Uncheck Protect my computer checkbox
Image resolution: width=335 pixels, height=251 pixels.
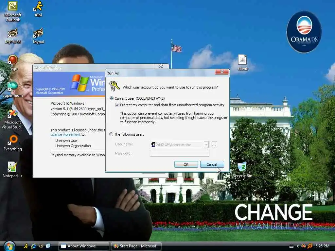point(117,105)
